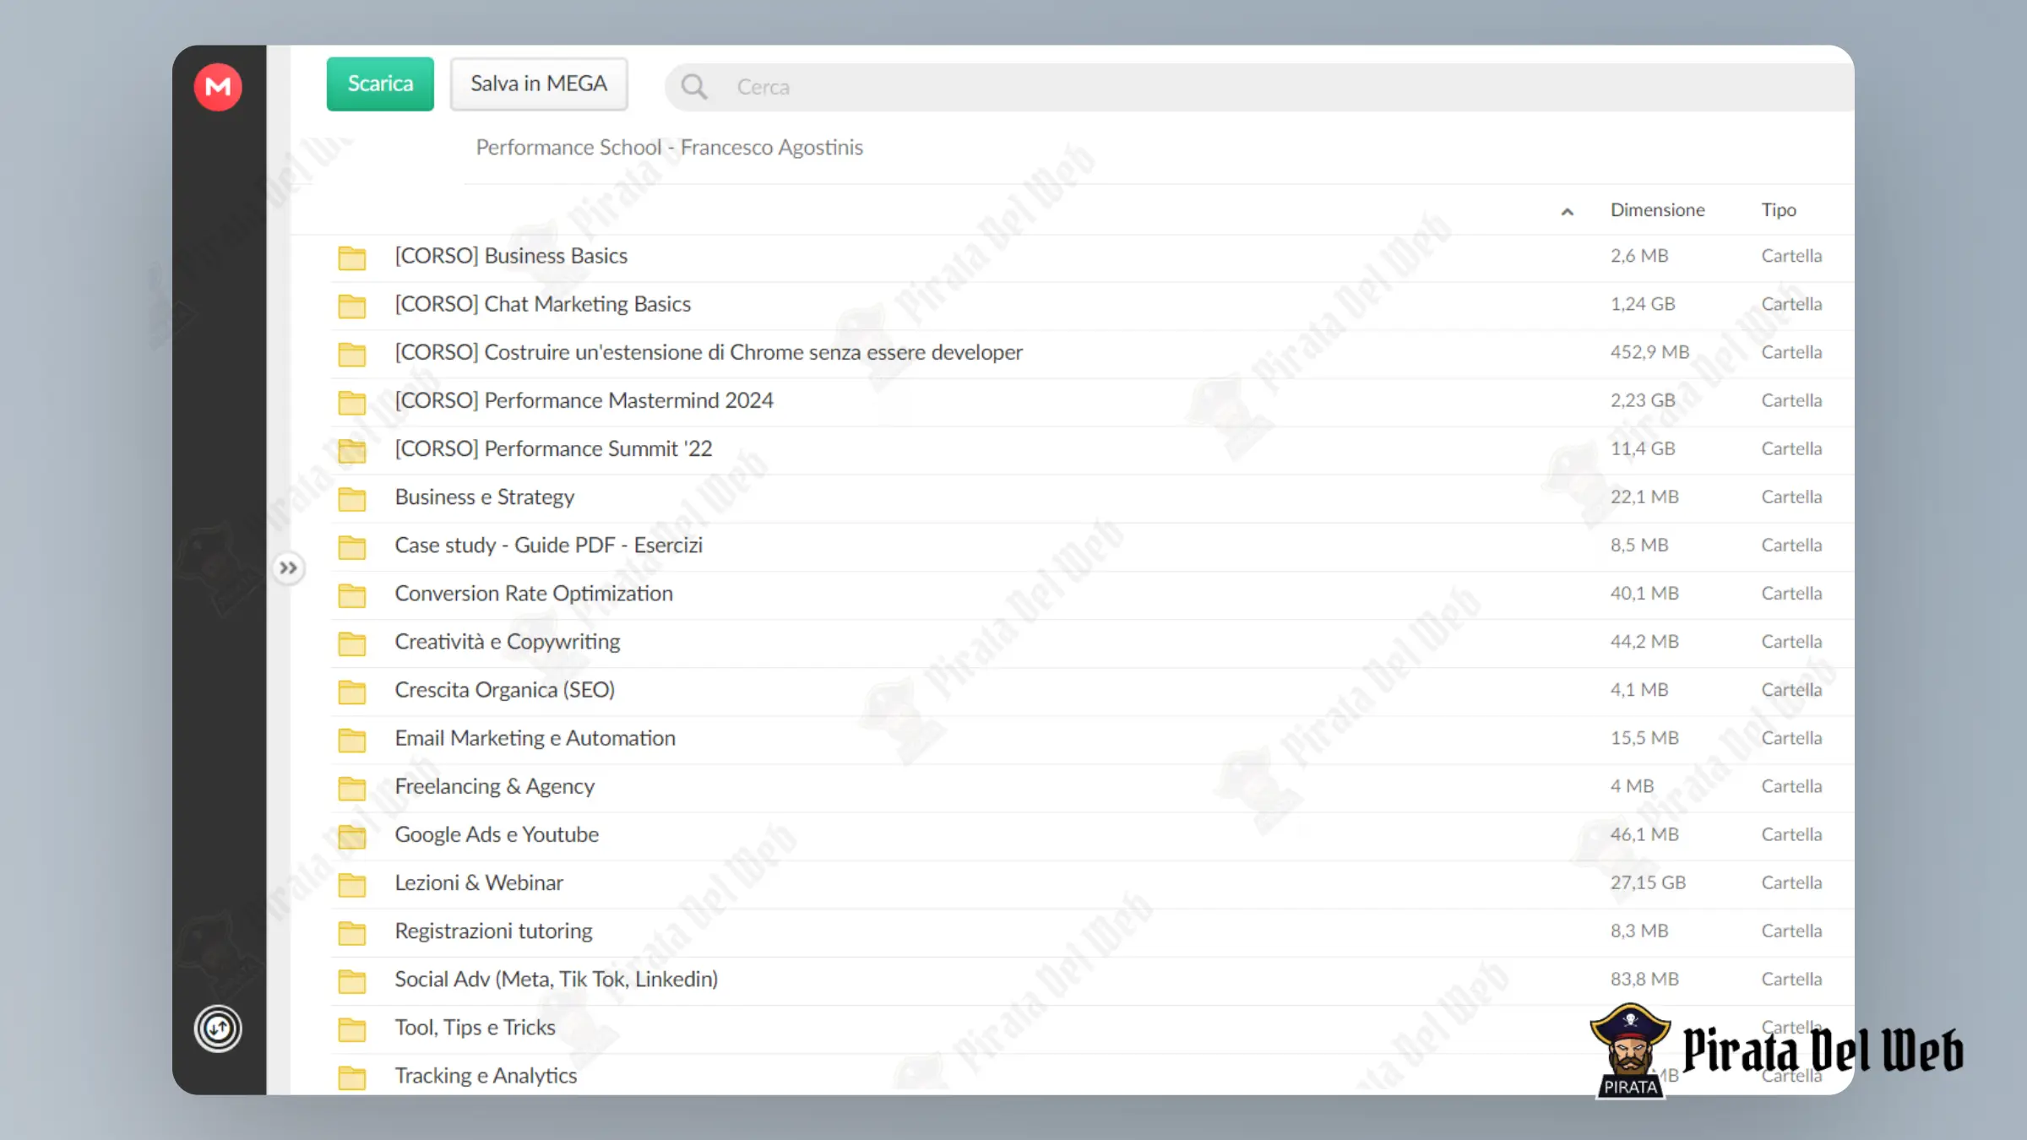This screenshot has width=2027, height=1140.
Task: Expand the sidebar with double-chevron button
Action: pyautogui.click(x=288, y=567)
